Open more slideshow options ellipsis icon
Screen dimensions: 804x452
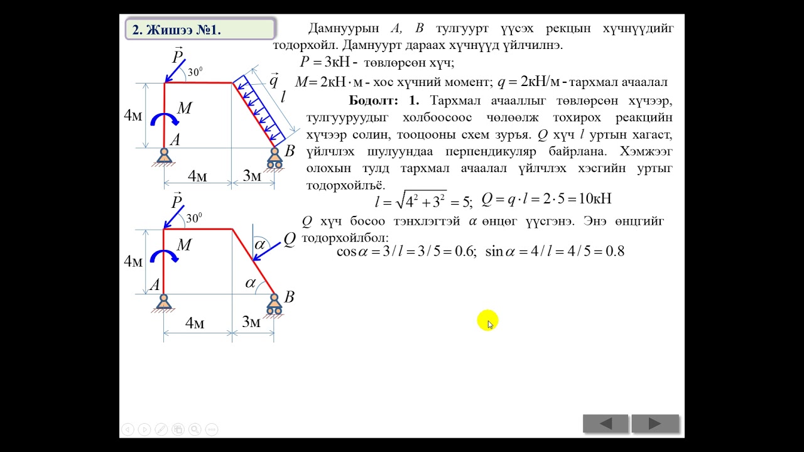(212, 429)
